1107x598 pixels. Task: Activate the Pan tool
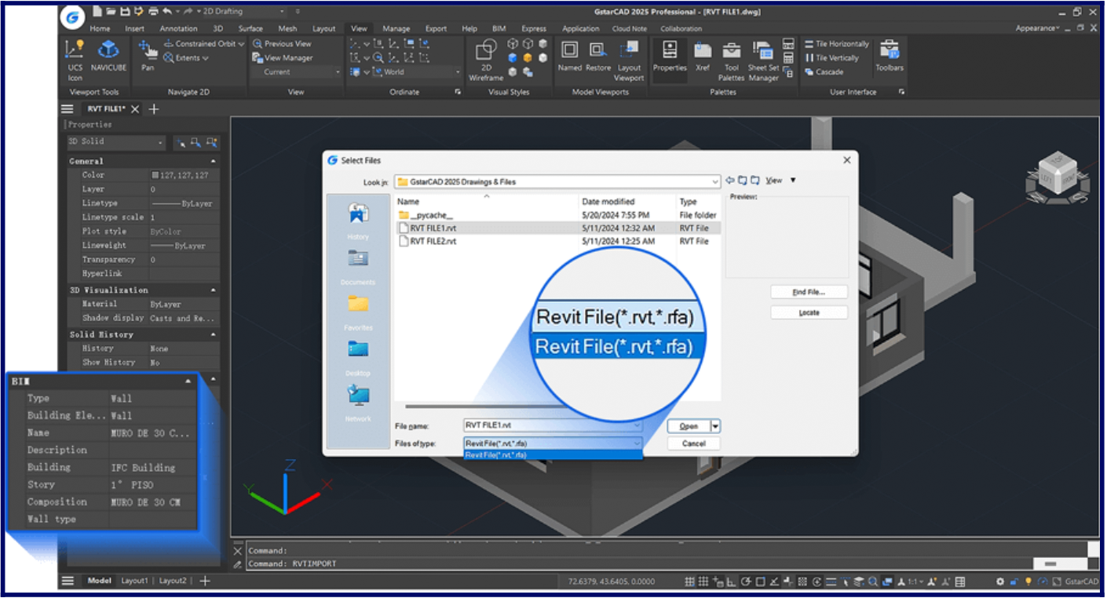(x=148, y=57)
